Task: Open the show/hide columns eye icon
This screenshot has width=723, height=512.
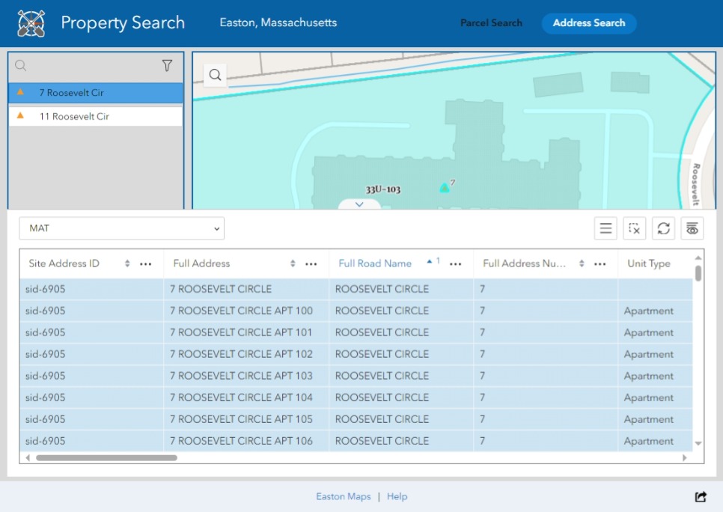Action: pyautogui.click(x=692, y=228)
